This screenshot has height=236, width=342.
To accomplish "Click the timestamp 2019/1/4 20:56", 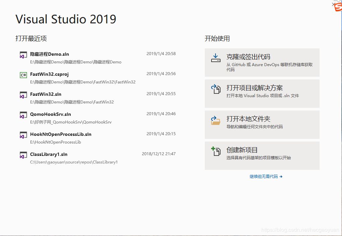I will click(x=161, y=74).
